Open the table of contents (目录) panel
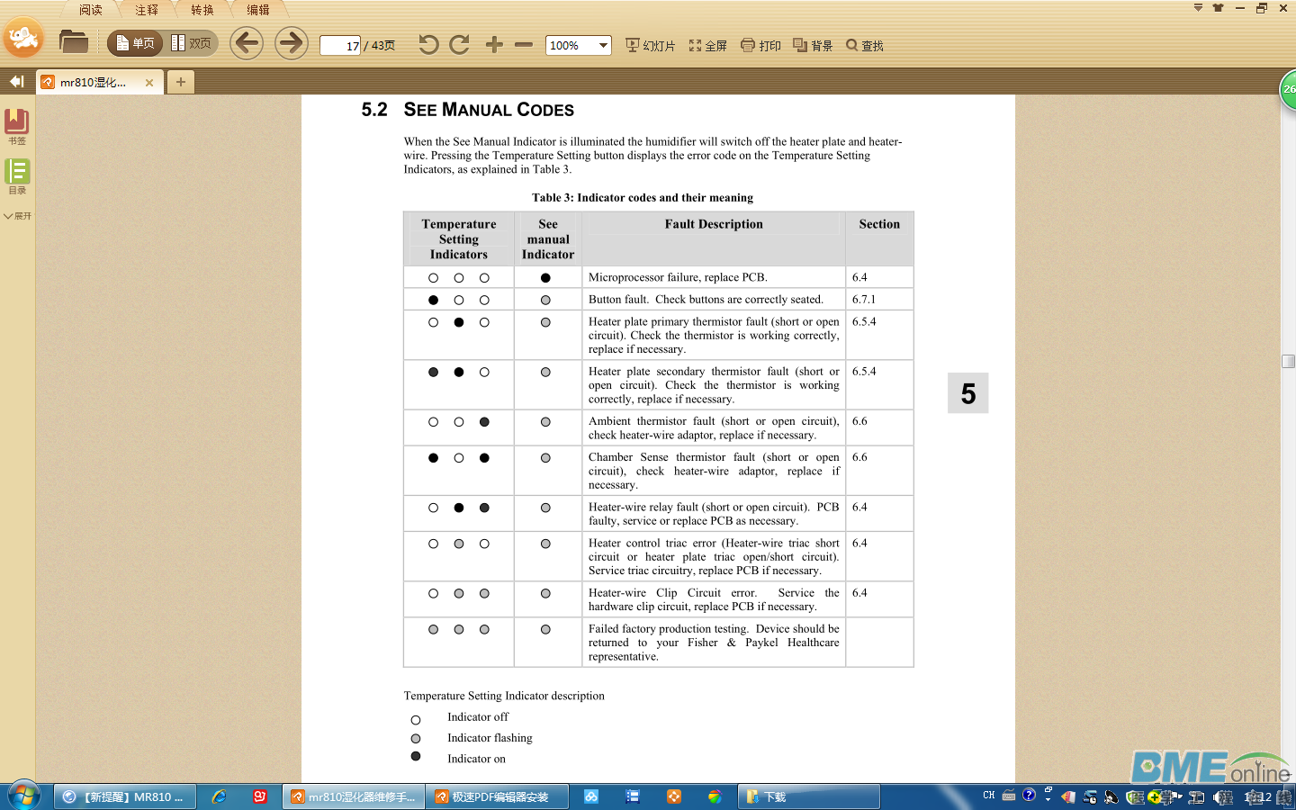The image size is (1296, 810). tap(17, 175)
